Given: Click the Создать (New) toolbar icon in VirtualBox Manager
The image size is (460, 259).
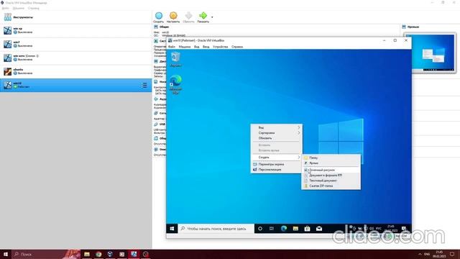Looking at the screenshot, I should point(158,17).
